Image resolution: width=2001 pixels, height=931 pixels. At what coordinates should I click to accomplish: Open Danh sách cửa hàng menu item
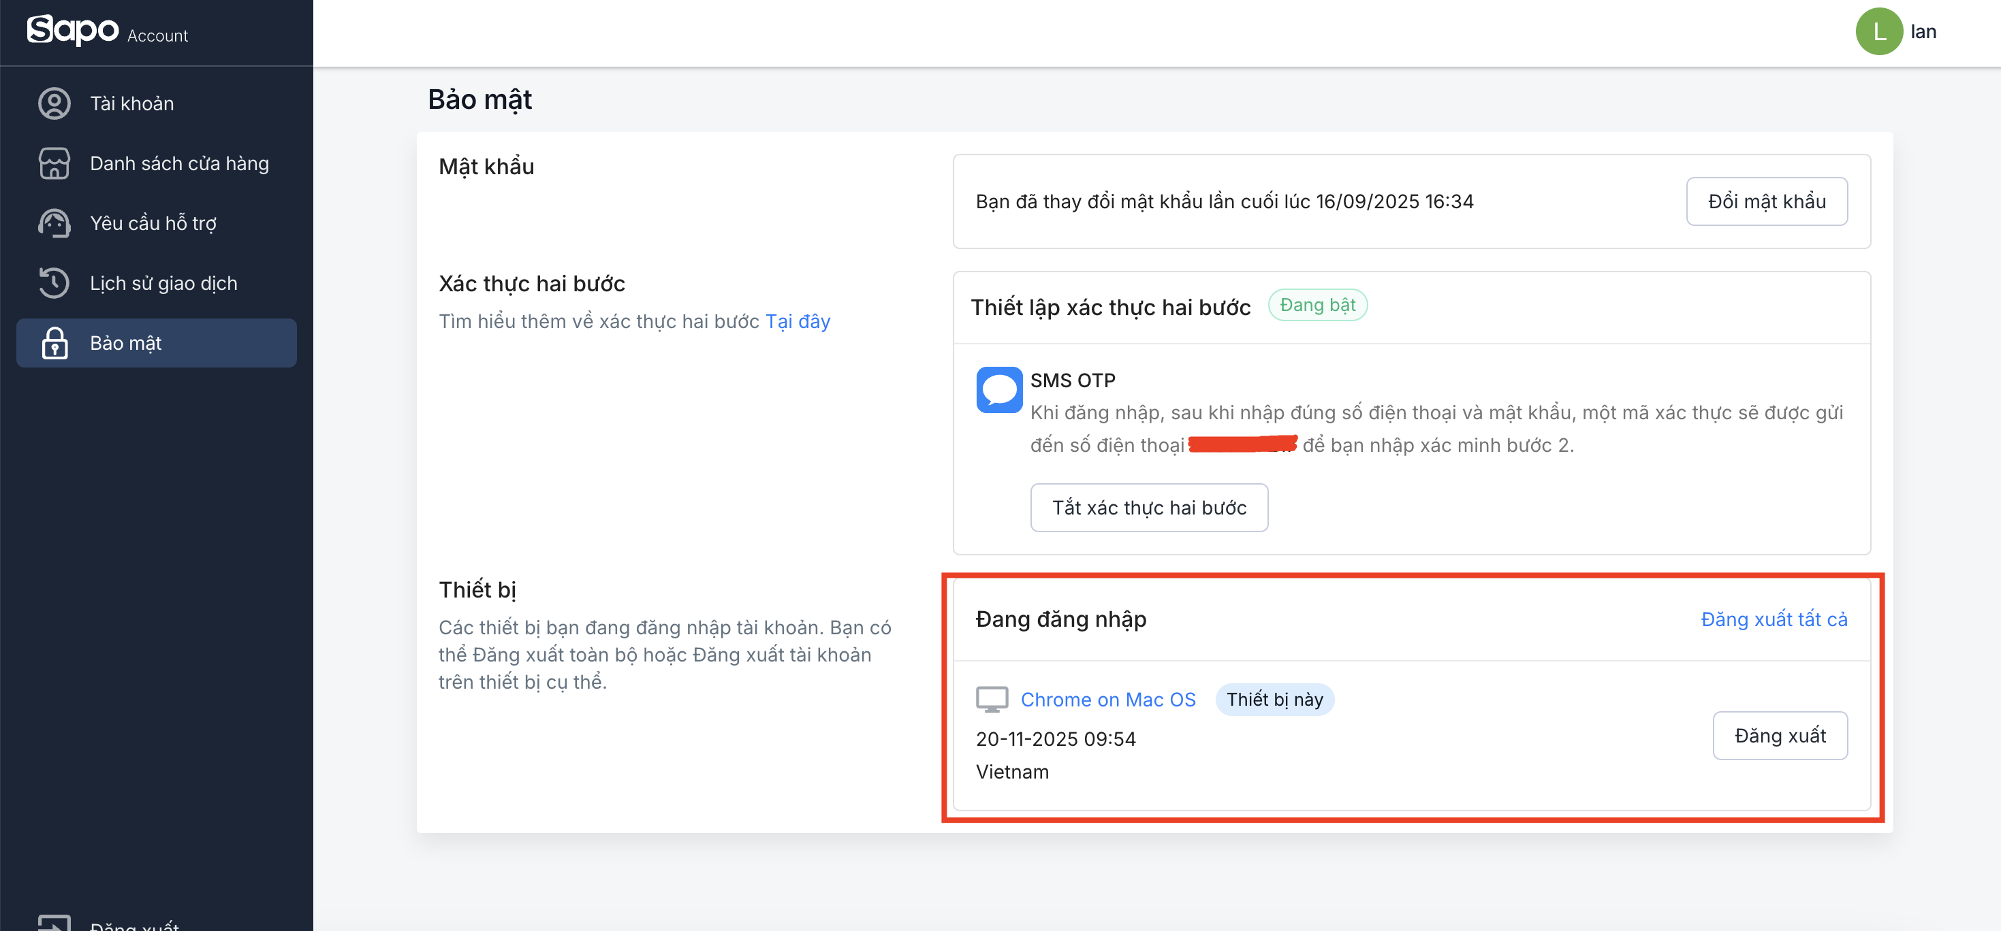tap(178, 163)
